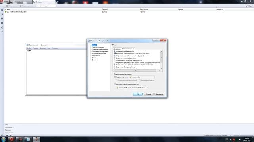Enable Использовать Scroll Lock как Caps Lock
This screenshot has height=142, width=254.
(x=115, y=60)
